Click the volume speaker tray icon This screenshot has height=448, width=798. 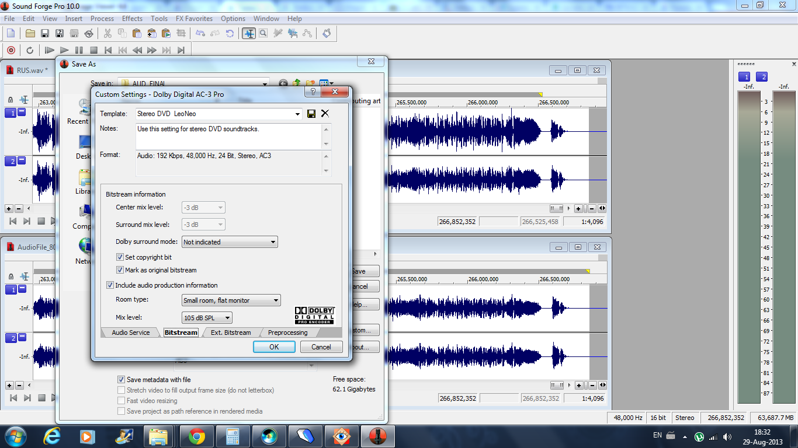[727, 436]
